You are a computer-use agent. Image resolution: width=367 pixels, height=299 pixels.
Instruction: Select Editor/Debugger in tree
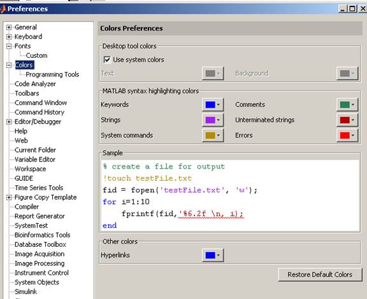click(38, 122)
